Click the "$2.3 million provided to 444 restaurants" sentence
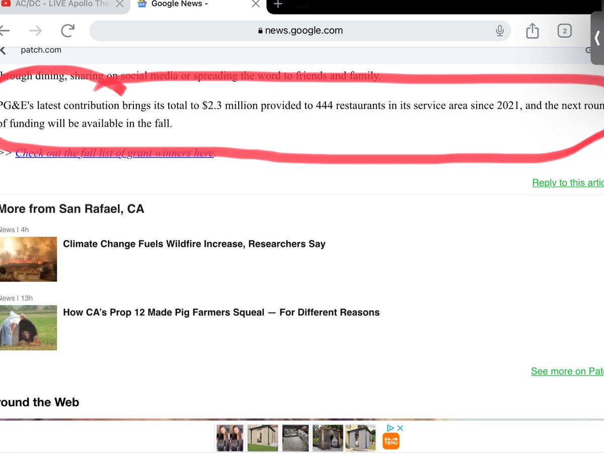Viewport: 604px width, 453px height. 302,106
